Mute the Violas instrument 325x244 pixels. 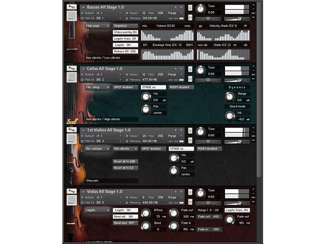click(x=190, y=202)
